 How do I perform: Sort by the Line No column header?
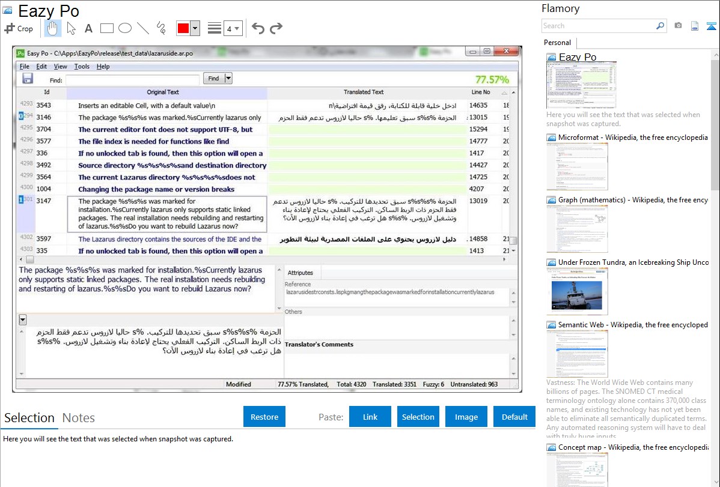click(x=481, y=92)
